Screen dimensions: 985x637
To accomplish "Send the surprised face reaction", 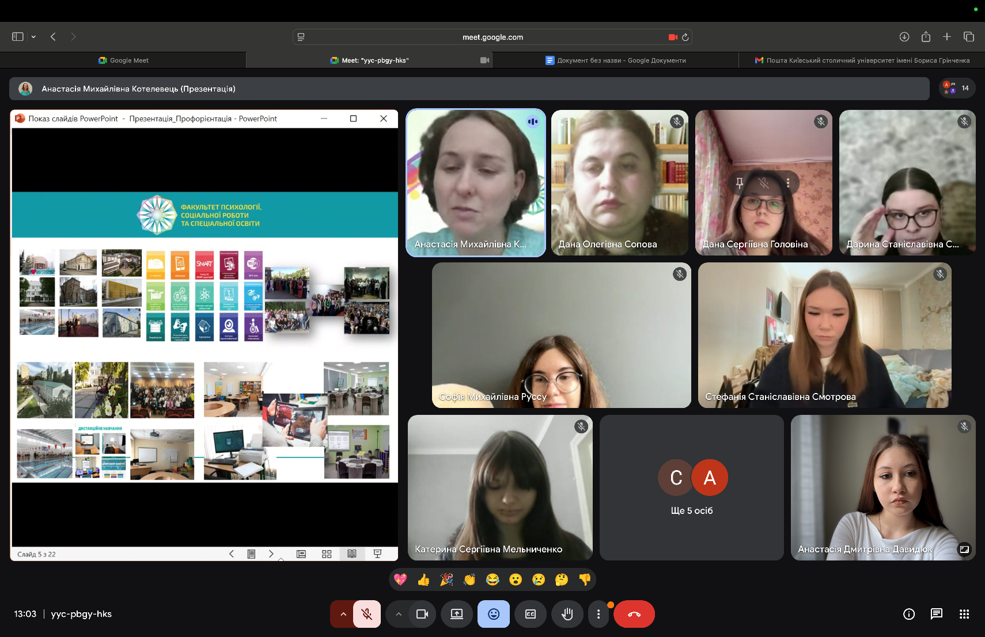I will 516,579.
